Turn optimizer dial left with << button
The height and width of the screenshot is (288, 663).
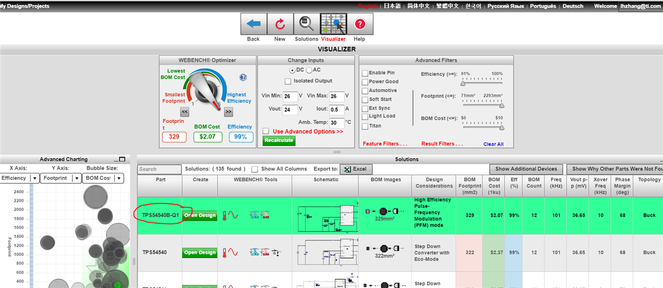click(x=185, y=112)
